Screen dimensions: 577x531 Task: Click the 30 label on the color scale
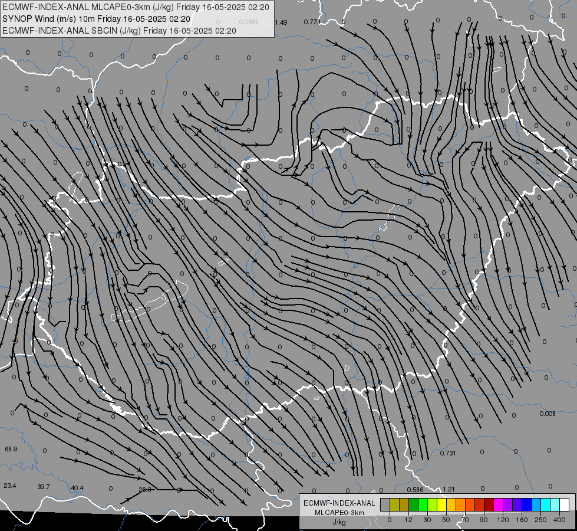pyautogui.click(x=427, y=520)
